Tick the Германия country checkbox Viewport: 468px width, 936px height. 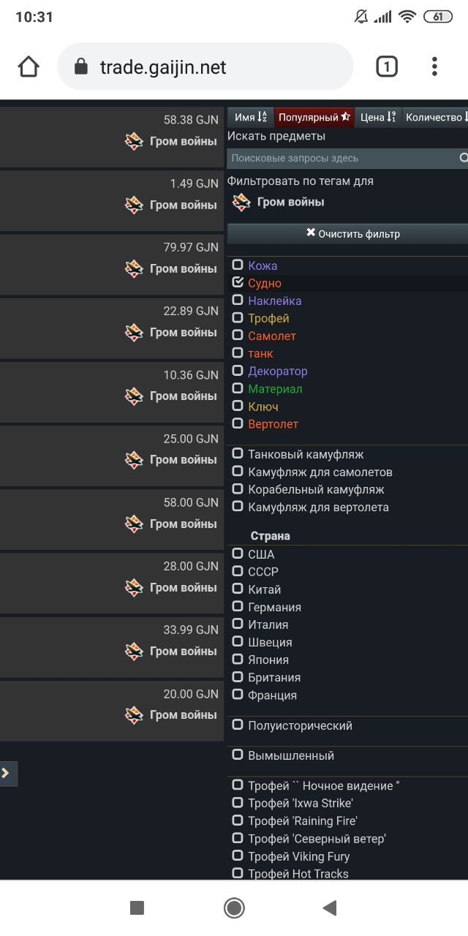pyautogui.click(x=238, y=606)
